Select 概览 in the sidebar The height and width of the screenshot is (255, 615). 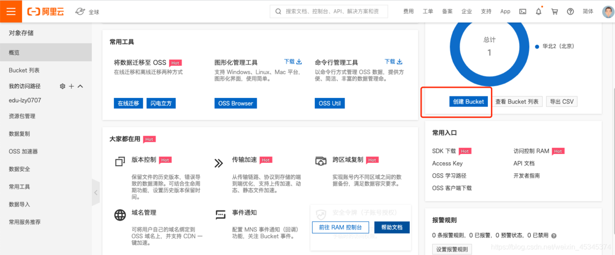[x=46, y=53]
